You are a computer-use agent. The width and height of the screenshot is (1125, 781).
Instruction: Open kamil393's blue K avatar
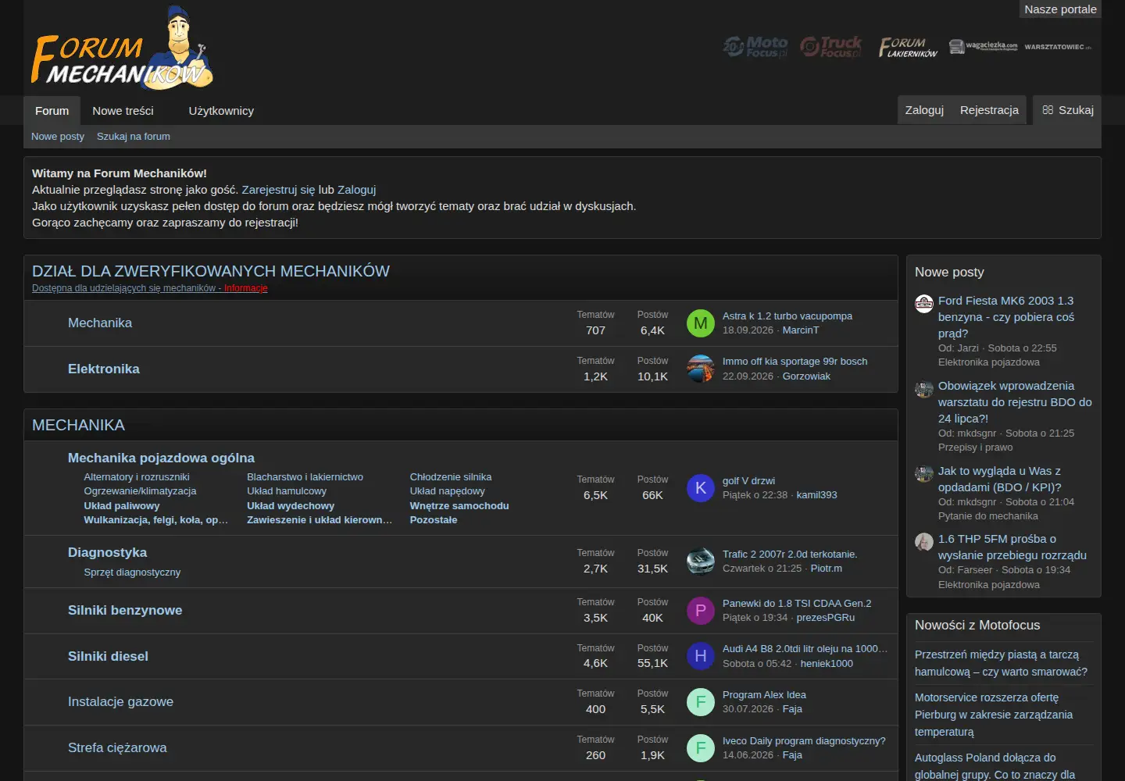point(701,488)
